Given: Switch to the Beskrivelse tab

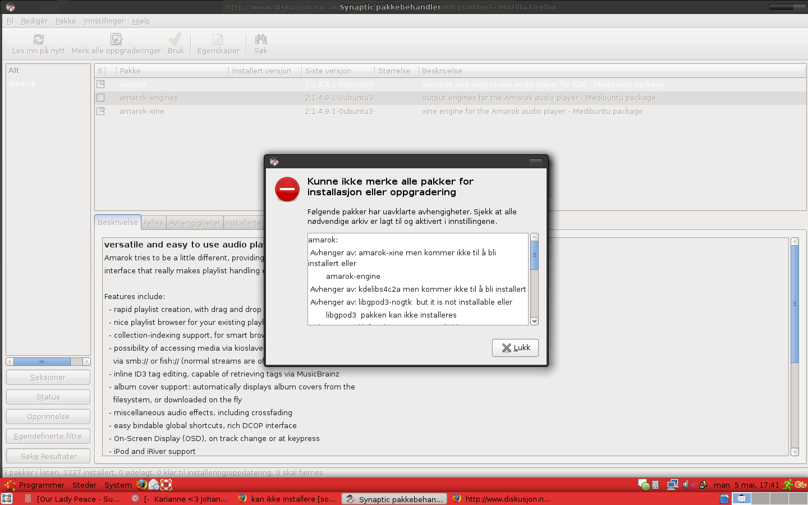Looking at the screenshot, I should pos(118,223).
